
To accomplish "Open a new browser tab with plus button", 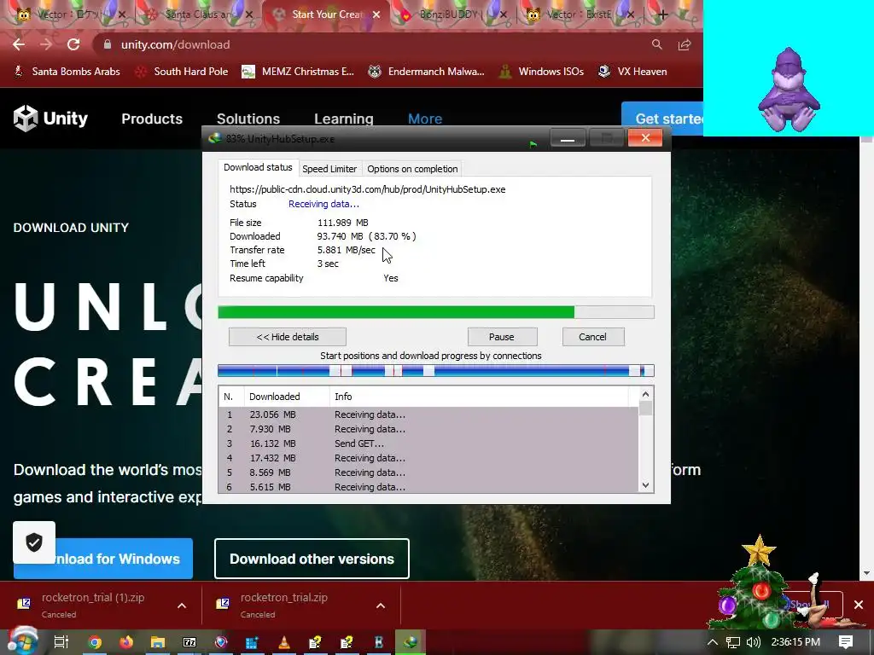I will (662, 15).
